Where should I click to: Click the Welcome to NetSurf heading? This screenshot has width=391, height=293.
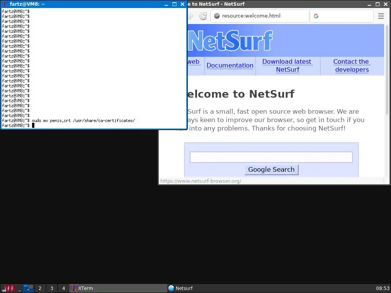[241, 94]
